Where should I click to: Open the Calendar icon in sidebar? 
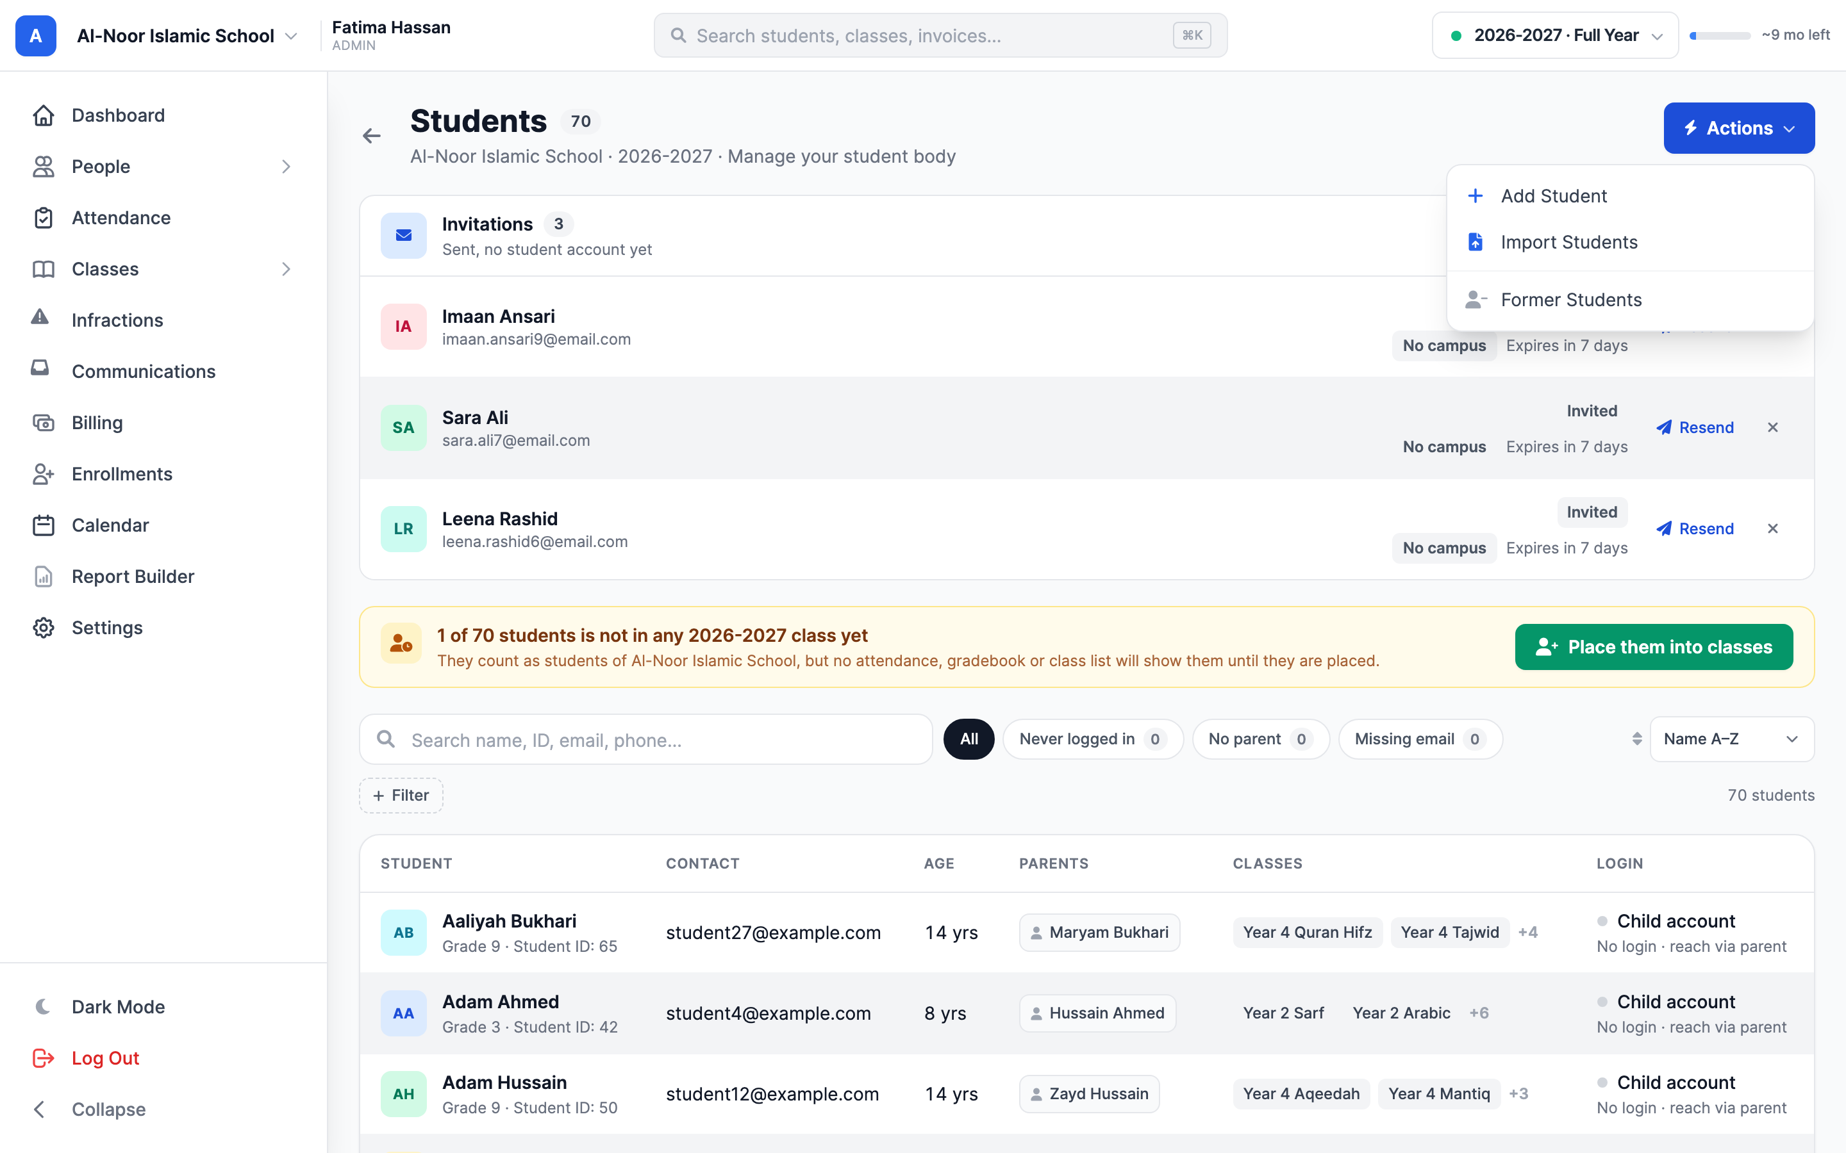click(x=44, y=525)
